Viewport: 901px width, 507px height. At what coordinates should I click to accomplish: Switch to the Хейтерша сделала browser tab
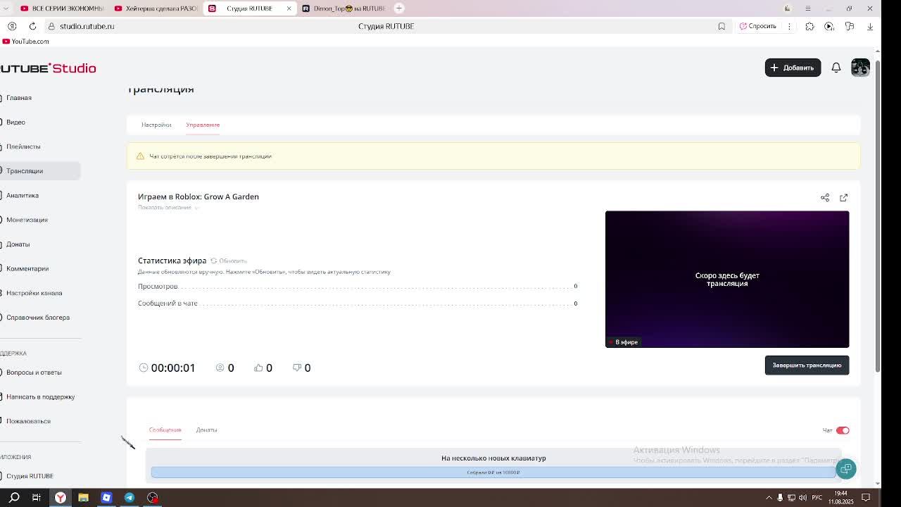click(x=156, y=8)
